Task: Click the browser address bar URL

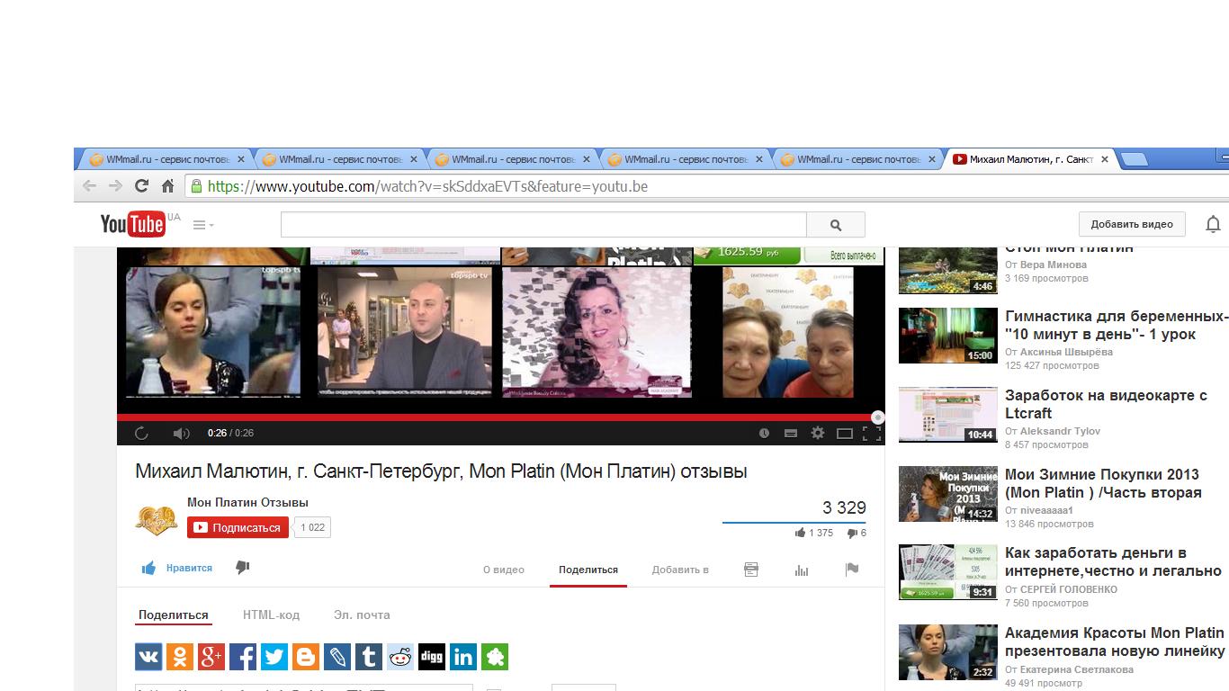Action: (427, 186)
